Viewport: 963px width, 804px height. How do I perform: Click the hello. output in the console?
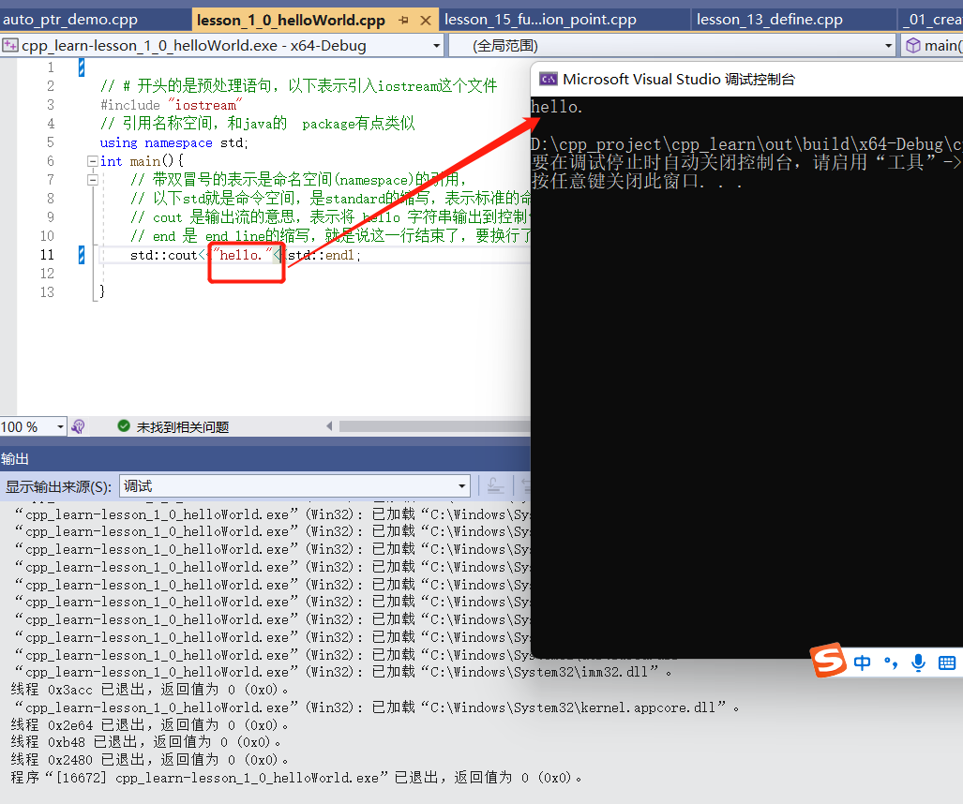pos(556,107)
